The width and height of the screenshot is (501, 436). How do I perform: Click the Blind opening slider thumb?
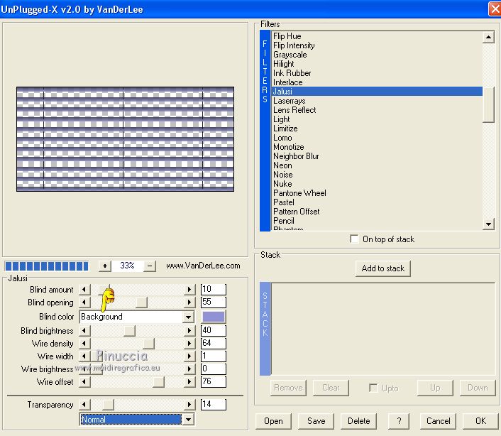click(x=141, y=302)
